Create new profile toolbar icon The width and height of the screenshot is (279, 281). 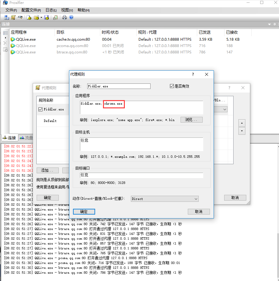[29, 17]
